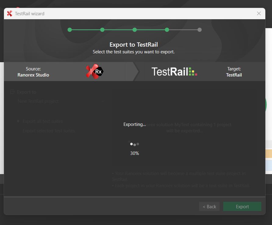Screen dimensions: 272x225
Task: Click the second wizard step dot
Action: [x=102, y=30]
